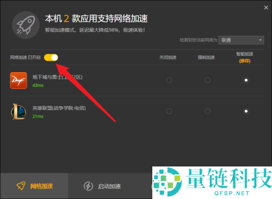Select 智能加速 radio for 英雄联盟
The width and height of the screenshot is (272, 199).
coord(246,111)
